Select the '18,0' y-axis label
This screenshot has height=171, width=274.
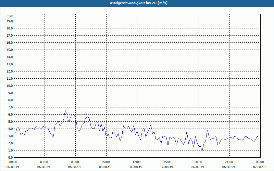[x=10, y=28]
